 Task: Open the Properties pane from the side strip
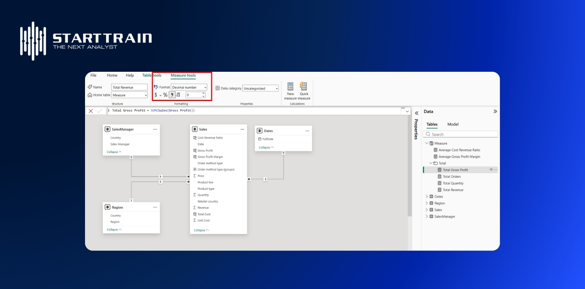(x=417, y=129)
